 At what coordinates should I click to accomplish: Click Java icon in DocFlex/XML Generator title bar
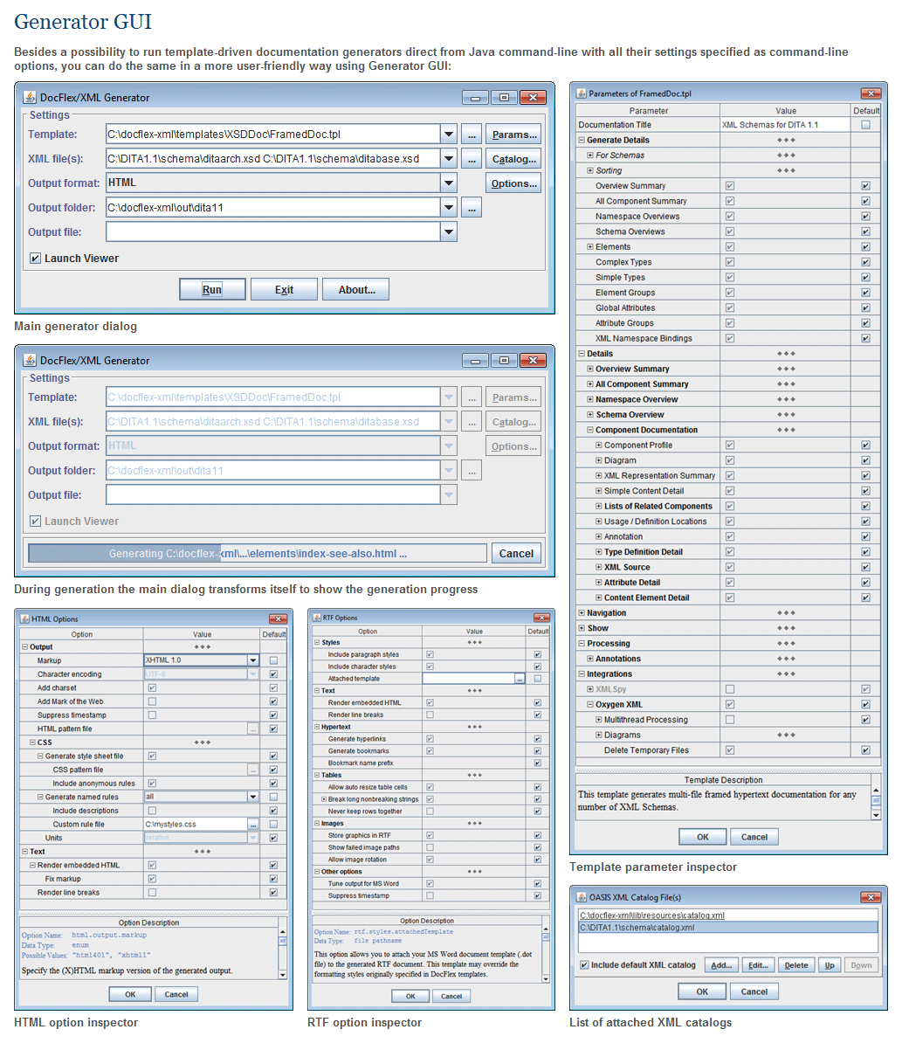(x=30, y=97)
